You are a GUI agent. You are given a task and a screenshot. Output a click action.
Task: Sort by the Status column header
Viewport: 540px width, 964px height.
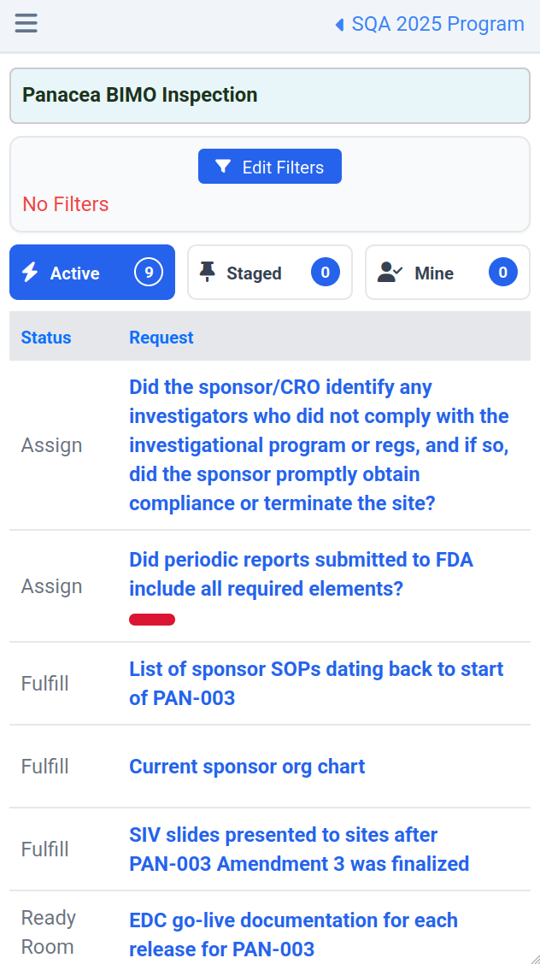(x=46, y=338)
